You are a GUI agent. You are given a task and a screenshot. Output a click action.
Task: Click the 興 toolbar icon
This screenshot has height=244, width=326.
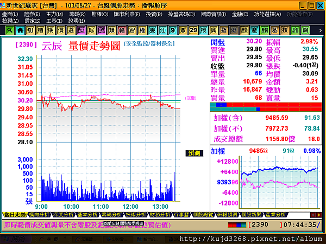214,30
